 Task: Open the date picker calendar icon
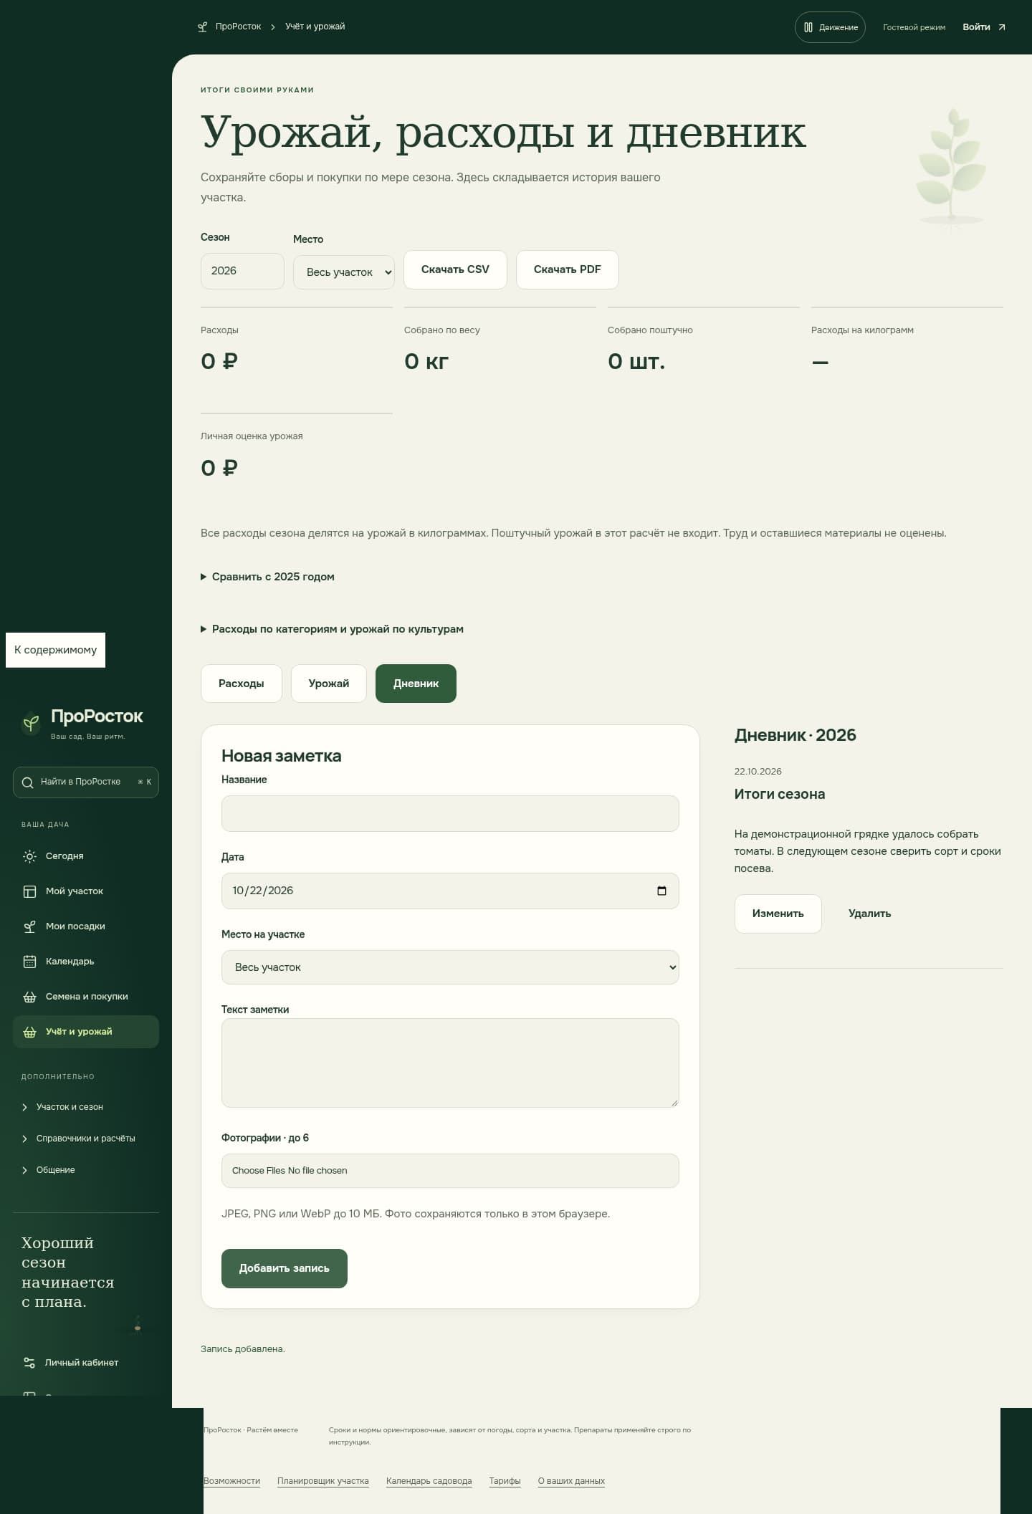coord(661,891)
